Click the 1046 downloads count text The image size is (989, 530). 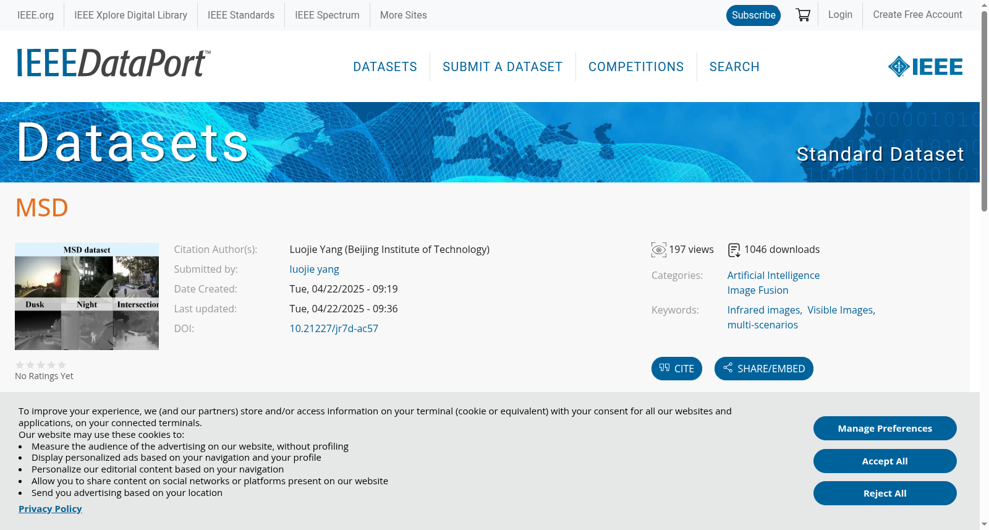782,249
